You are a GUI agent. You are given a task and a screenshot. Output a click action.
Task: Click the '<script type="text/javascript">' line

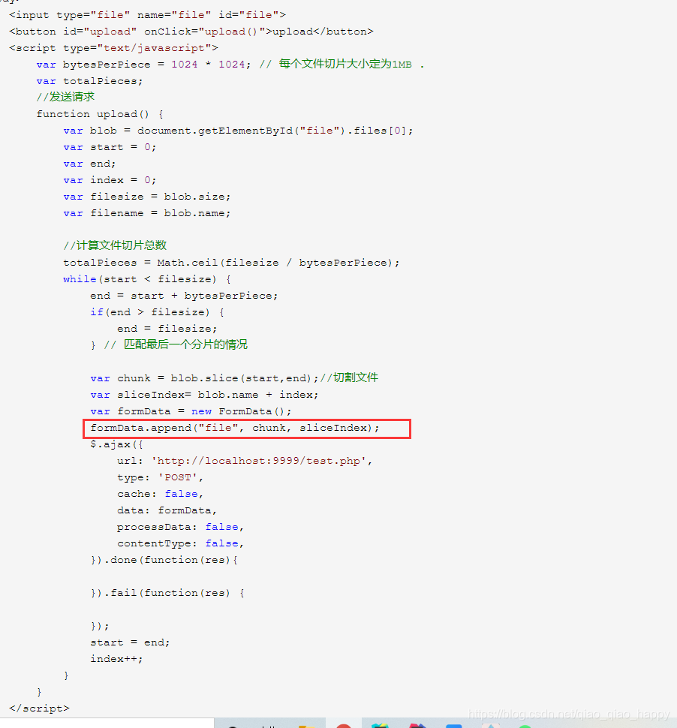click(x=113, y=48)
